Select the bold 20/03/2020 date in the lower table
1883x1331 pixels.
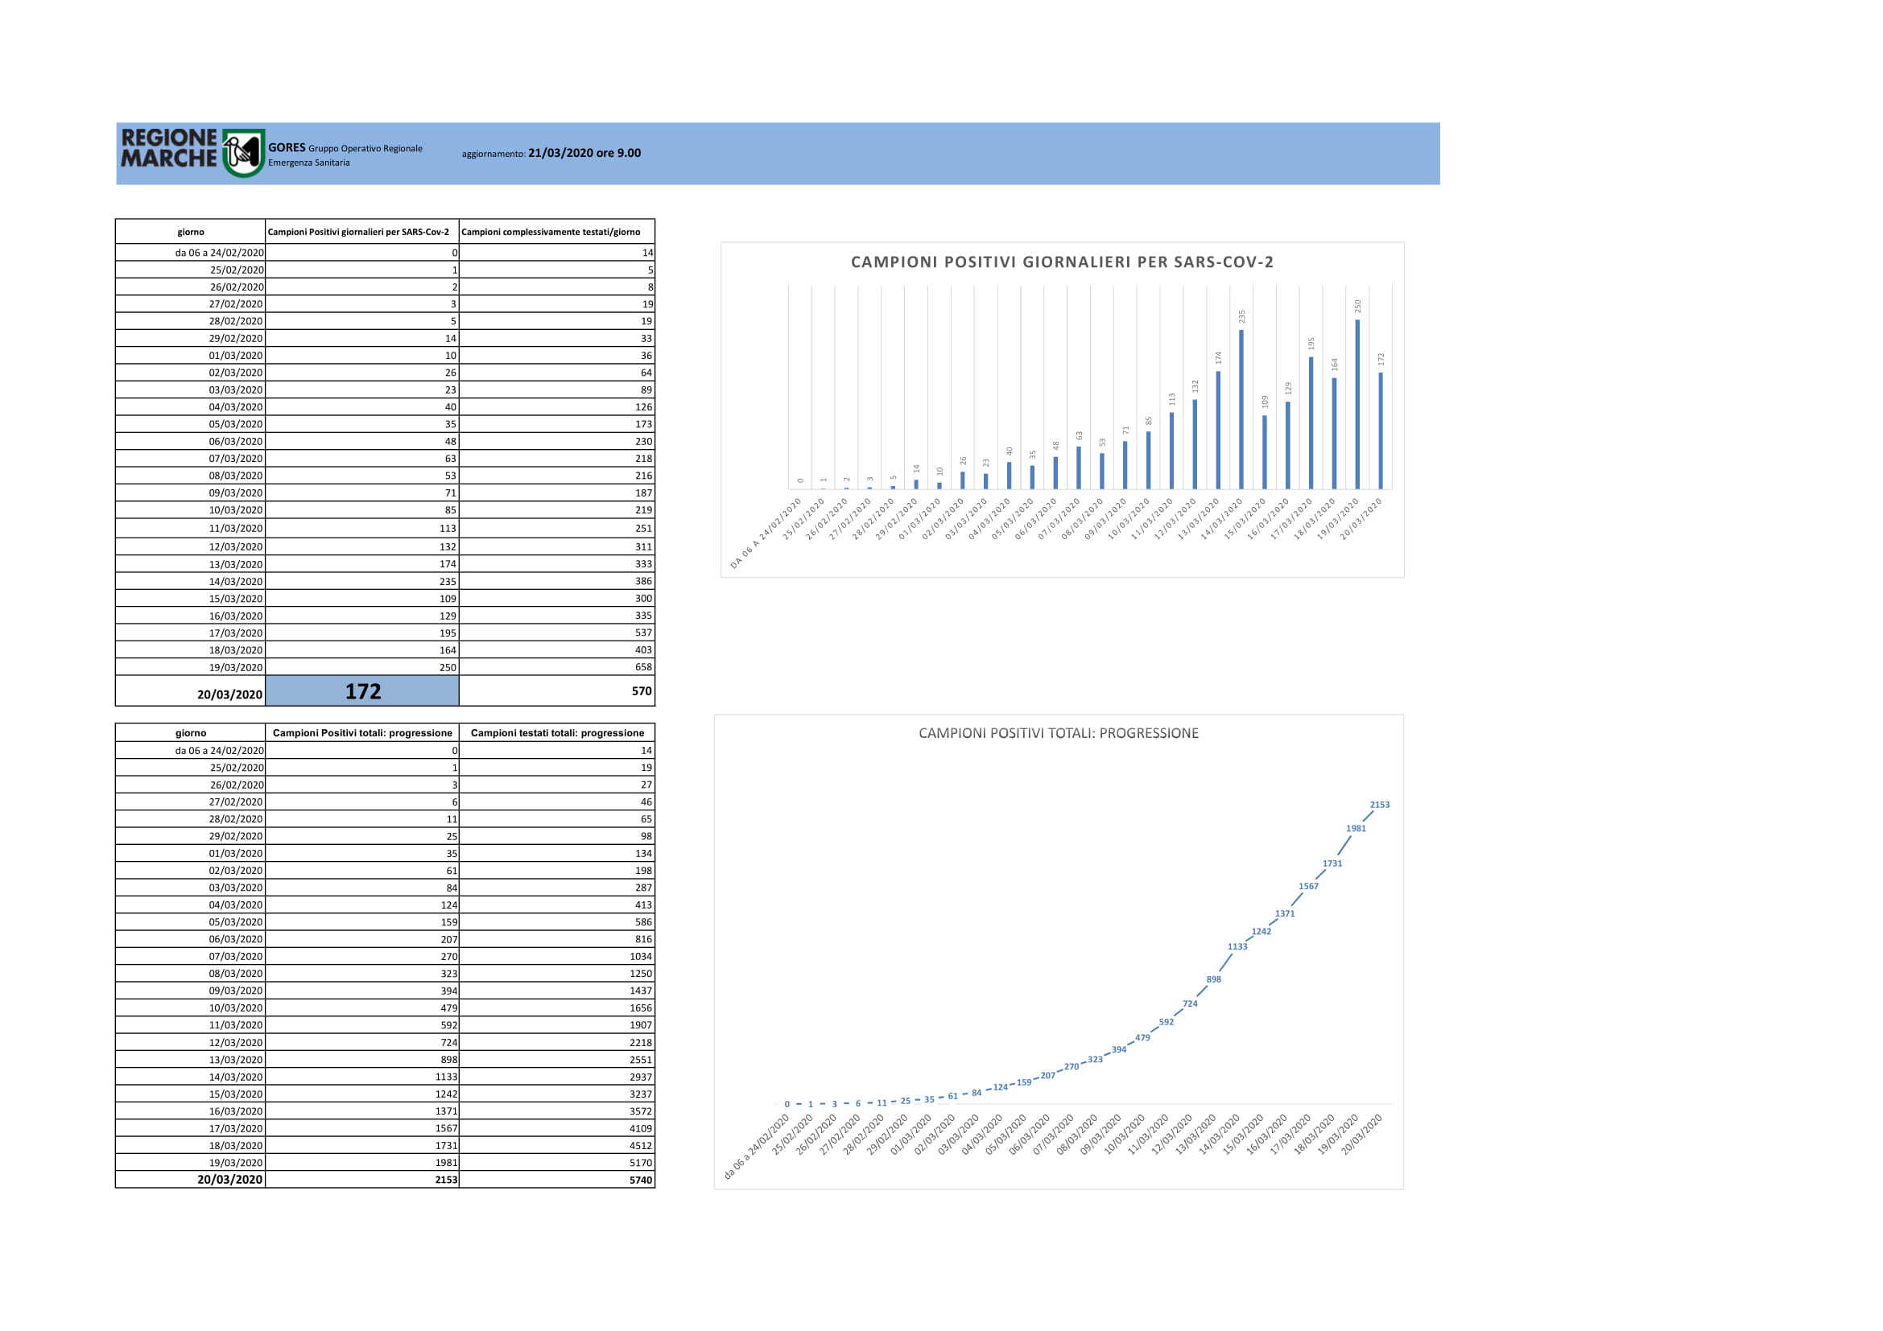[x=229, y=1180]
